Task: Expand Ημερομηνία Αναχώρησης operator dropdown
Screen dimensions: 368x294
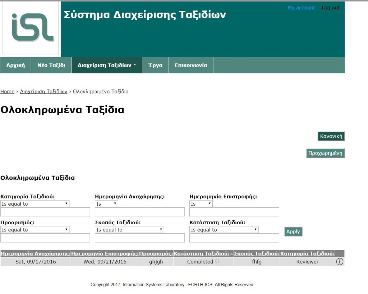Action: point(106,204)
